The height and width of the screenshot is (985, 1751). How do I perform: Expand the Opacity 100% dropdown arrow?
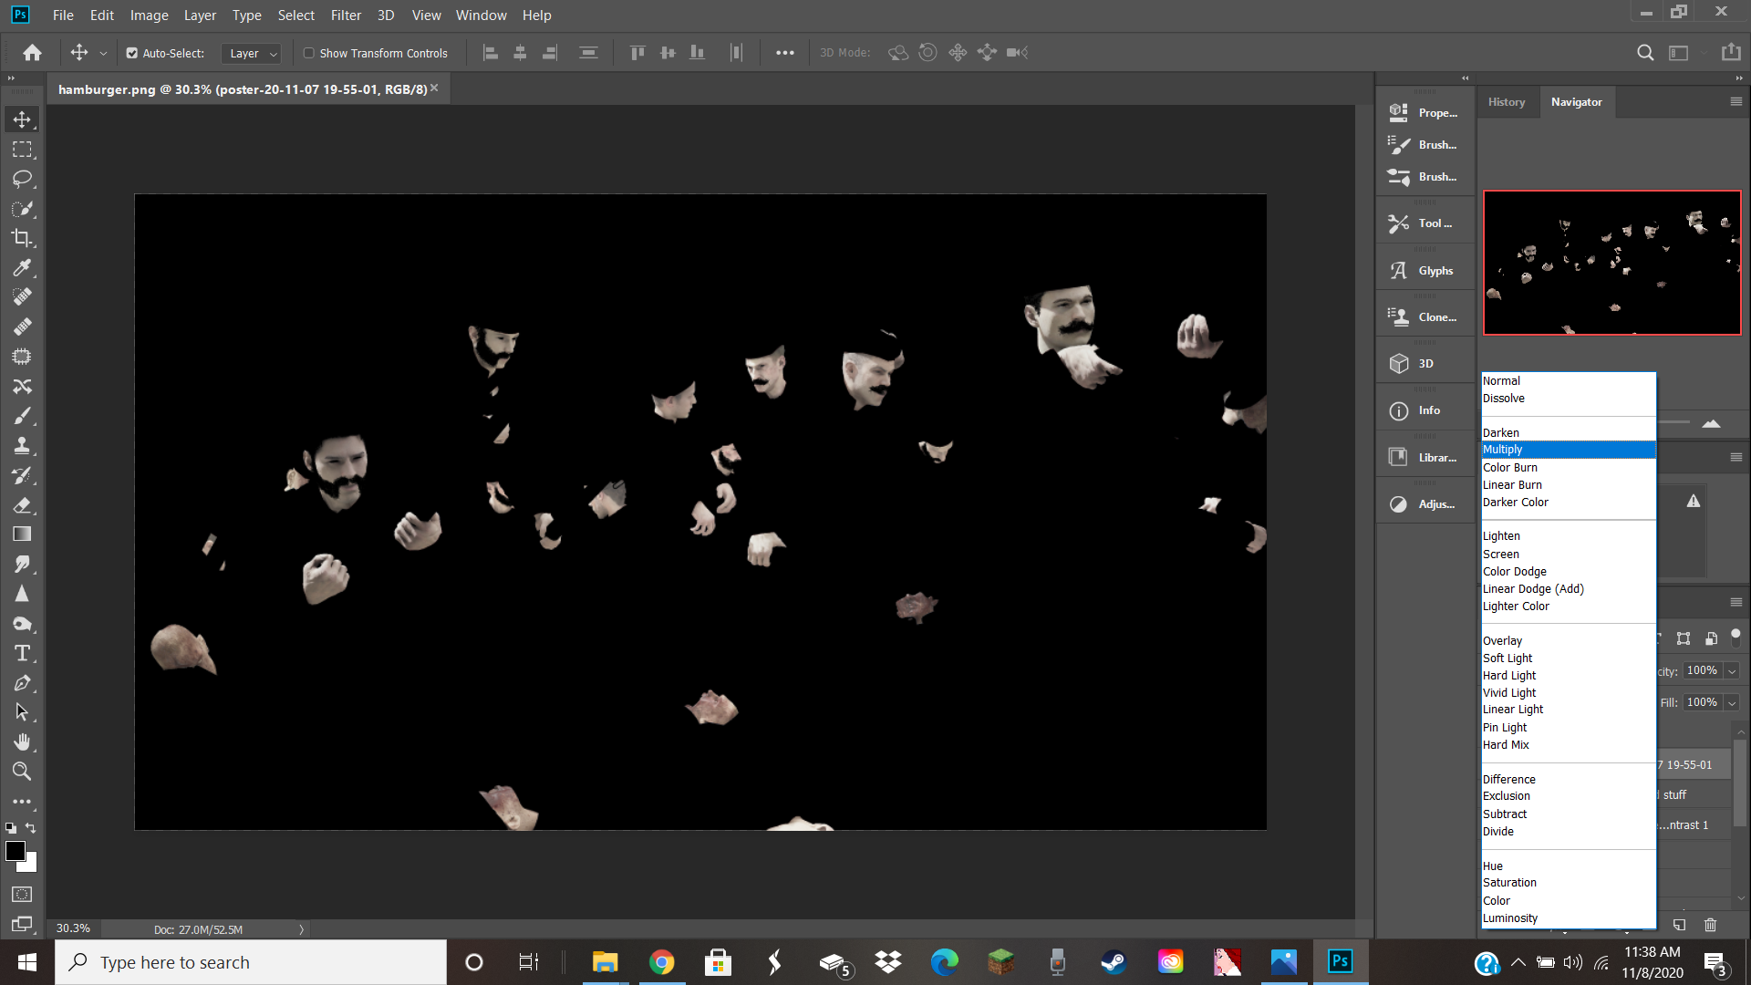(1732, 671)
